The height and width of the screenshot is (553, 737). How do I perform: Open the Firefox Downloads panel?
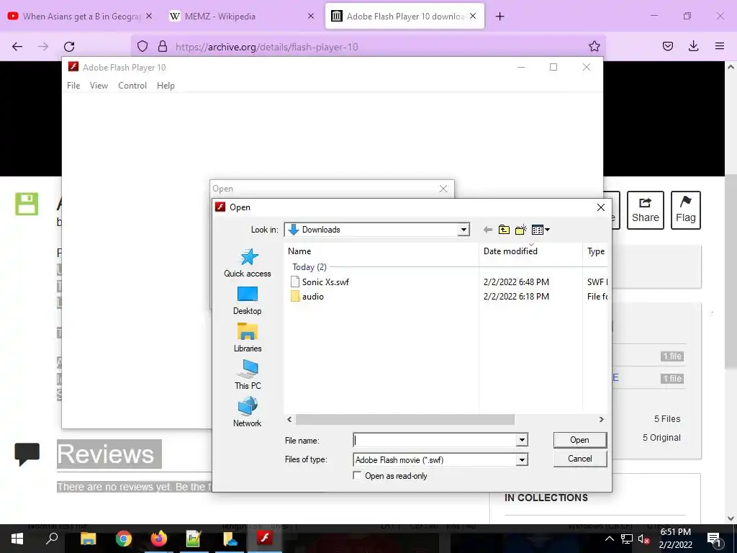click(693, 46)
